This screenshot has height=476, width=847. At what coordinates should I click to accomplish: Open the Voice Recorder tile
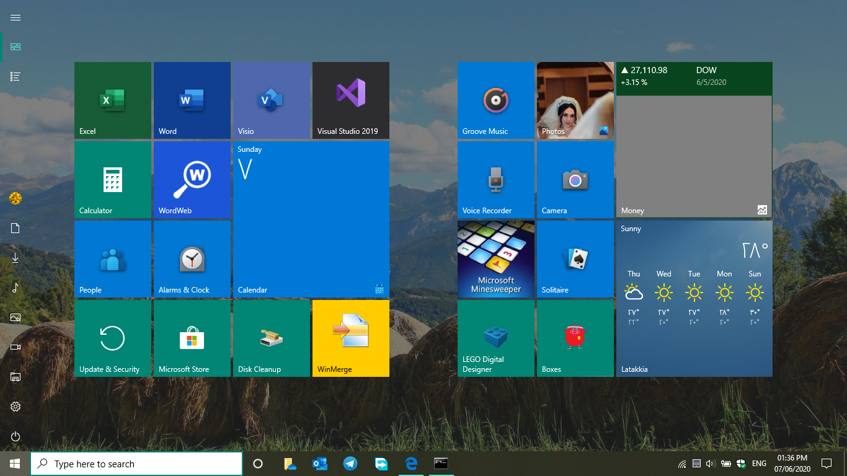(x=496, y=180)
